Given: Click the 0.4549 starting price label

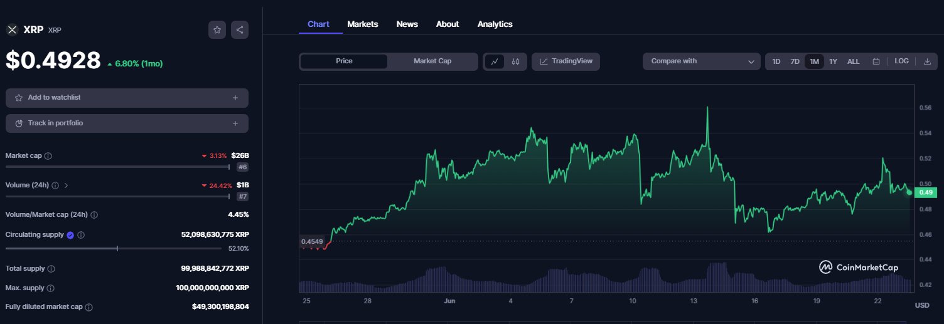Looking at the screenshot, I should click(x=312, y=241).
